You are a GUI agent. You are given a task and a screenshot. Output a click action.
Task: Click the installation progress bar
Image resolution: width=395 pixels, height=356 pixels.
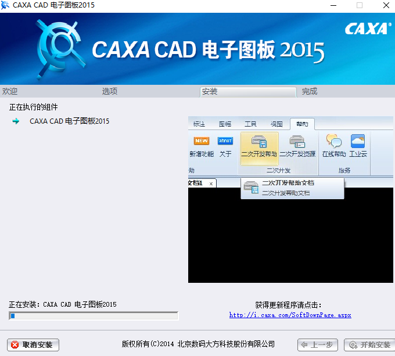click(x=94, y=316)
